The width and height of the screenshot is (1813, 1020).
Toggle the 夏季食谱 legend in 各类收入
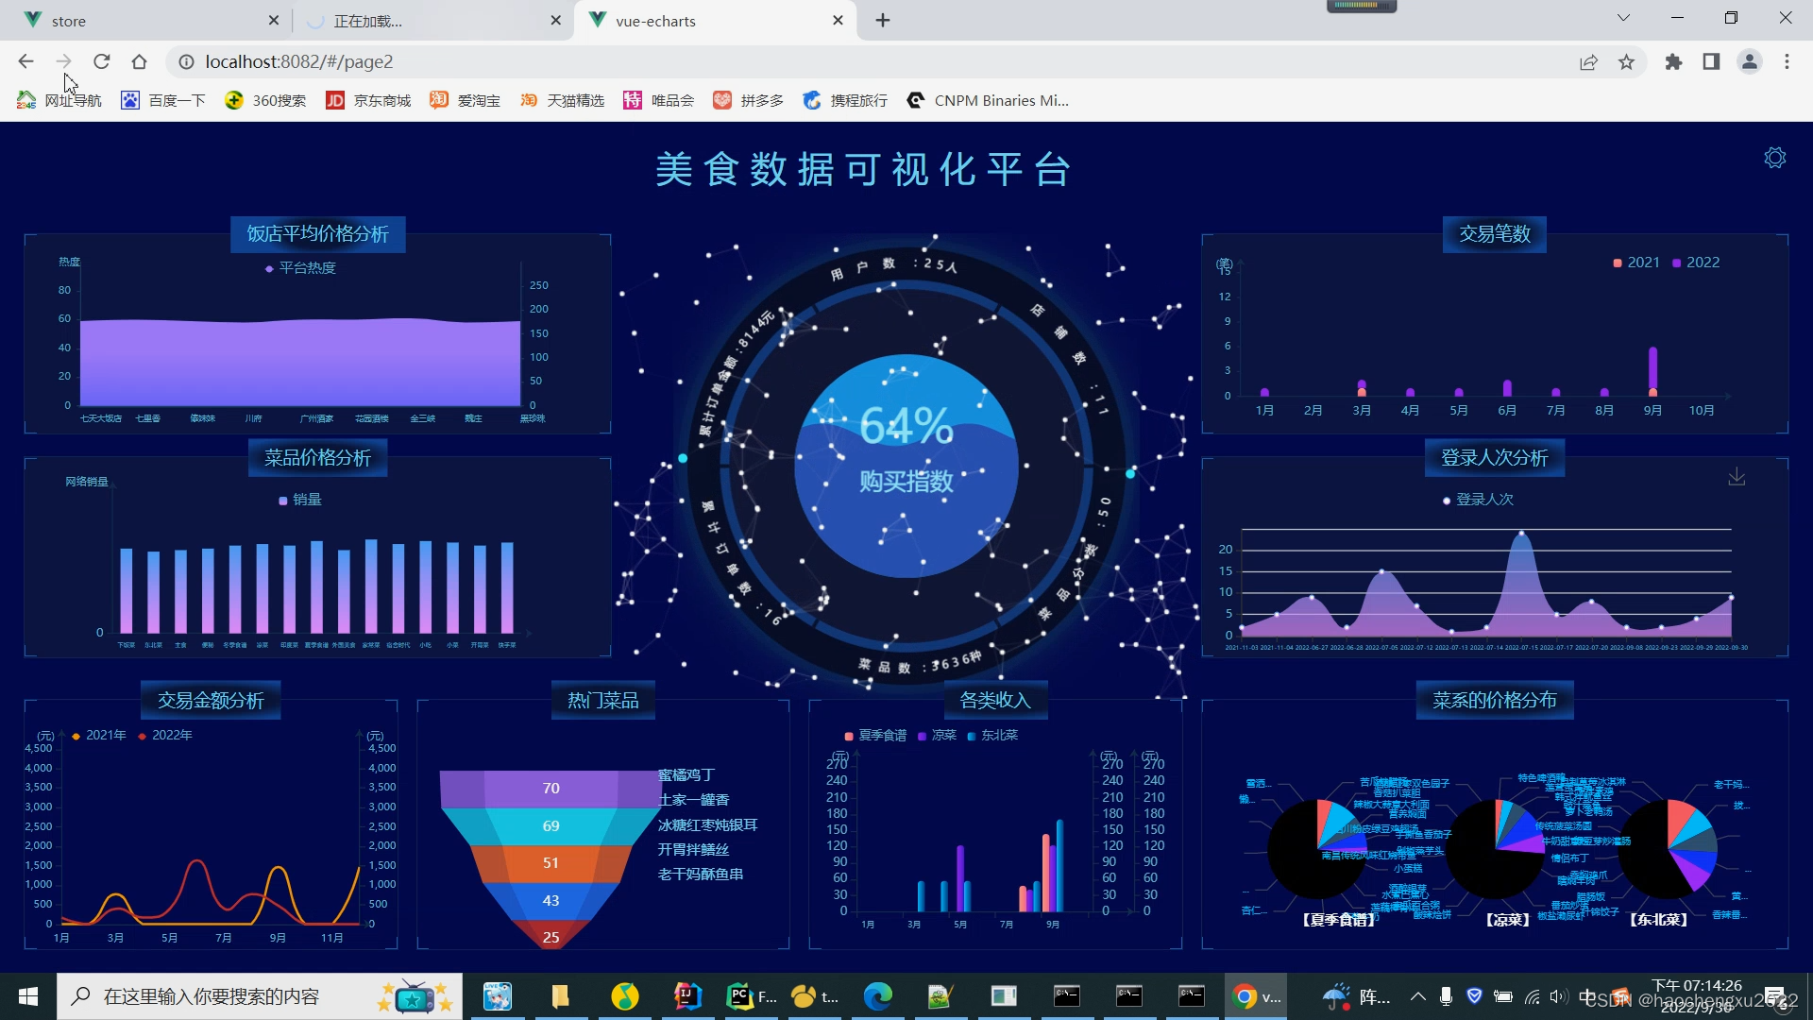click(x=875, y=735)
